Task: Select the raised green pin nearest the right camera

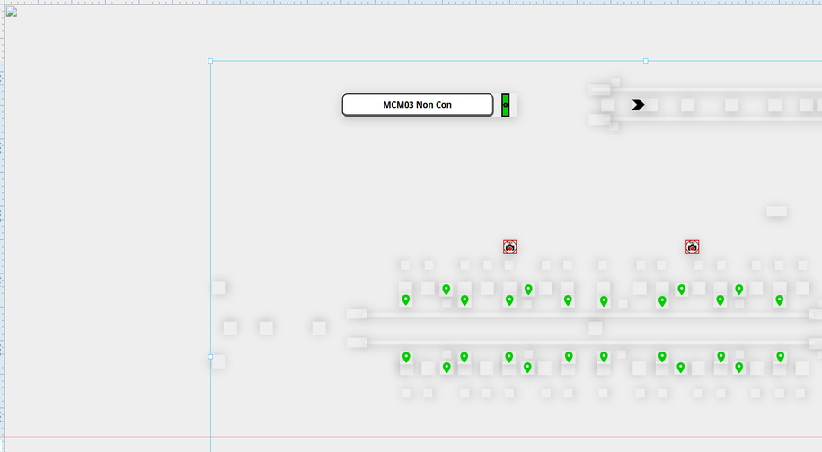Action: (x=682, y=289)
